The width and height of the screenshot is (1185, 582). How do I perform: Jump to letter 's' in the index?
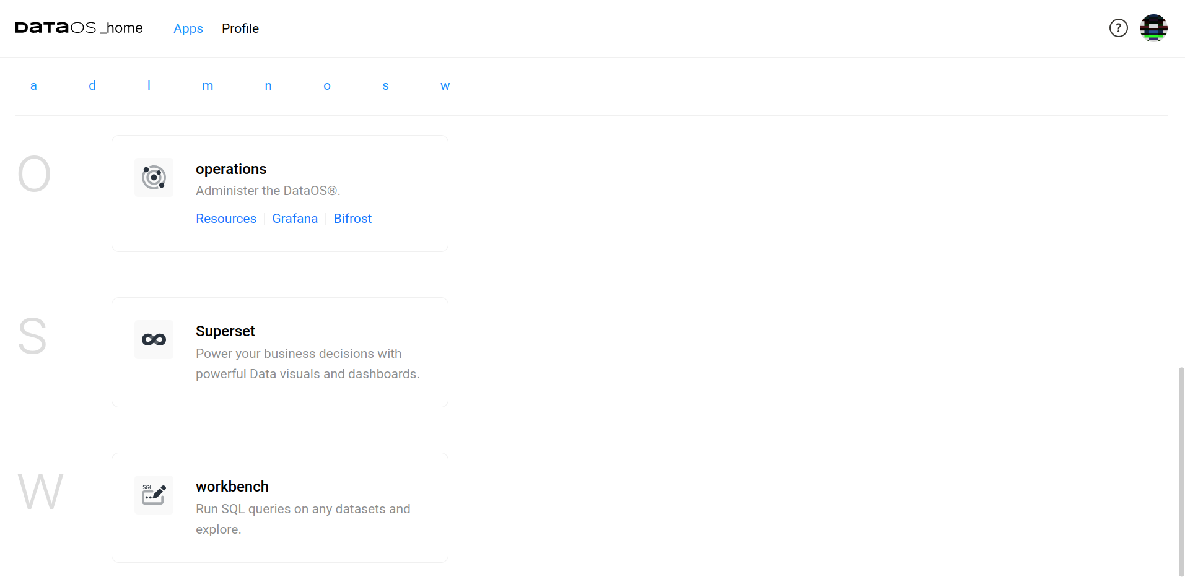385,86
